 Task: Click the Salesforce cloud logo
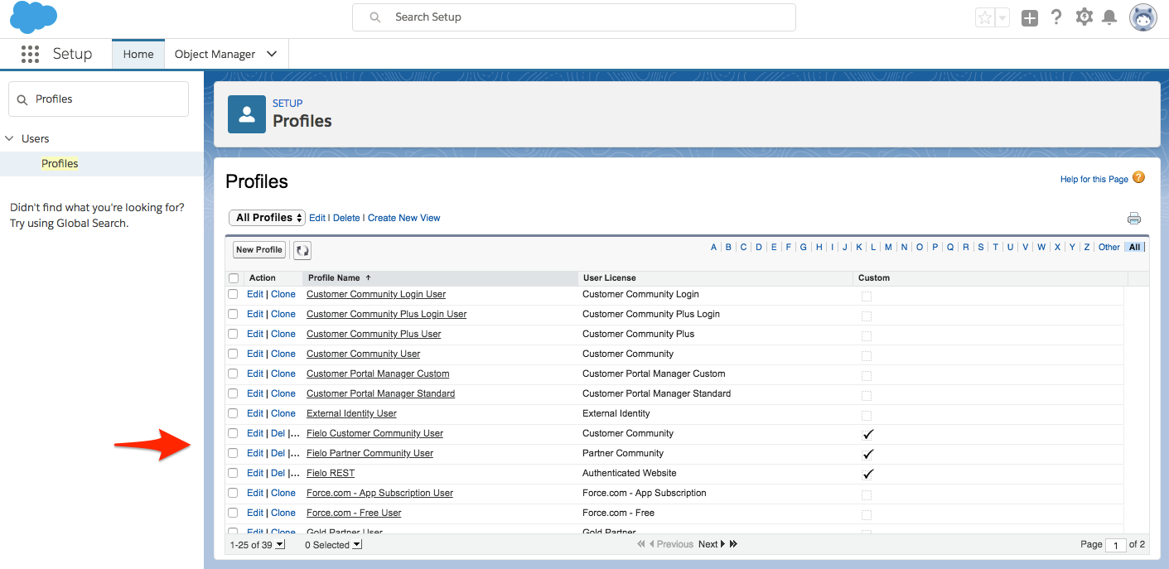point(33,17)
